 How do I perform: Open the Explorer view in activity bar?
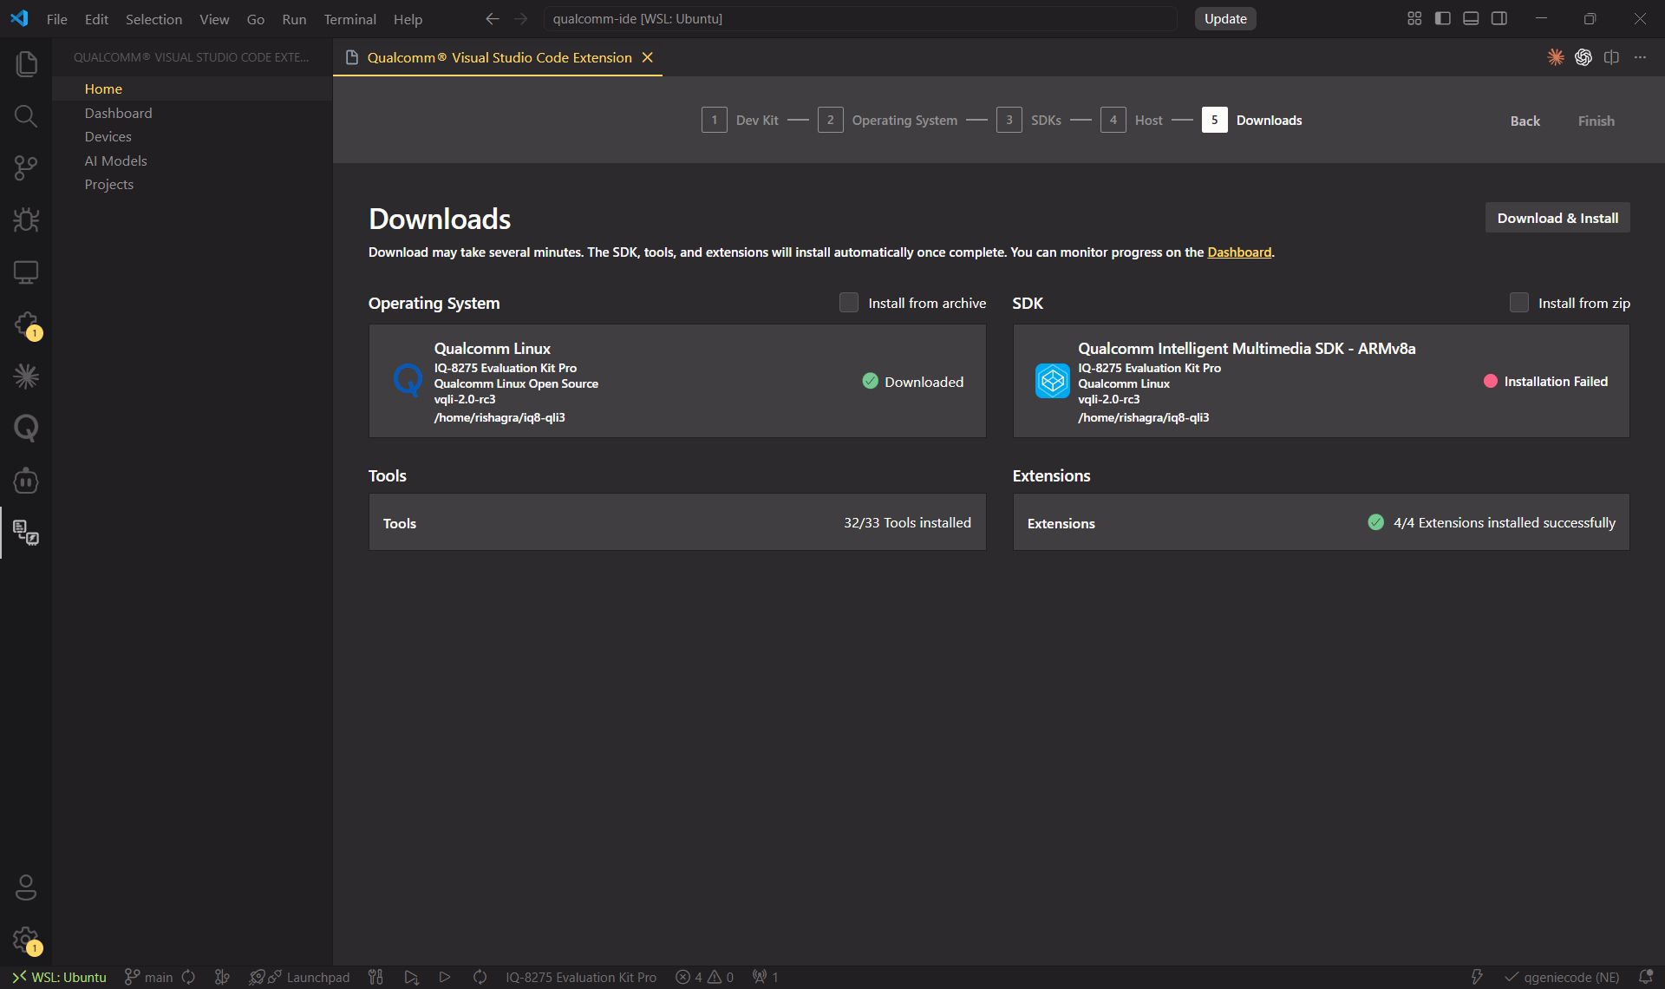pyautogui.click(x=26, y=63)
